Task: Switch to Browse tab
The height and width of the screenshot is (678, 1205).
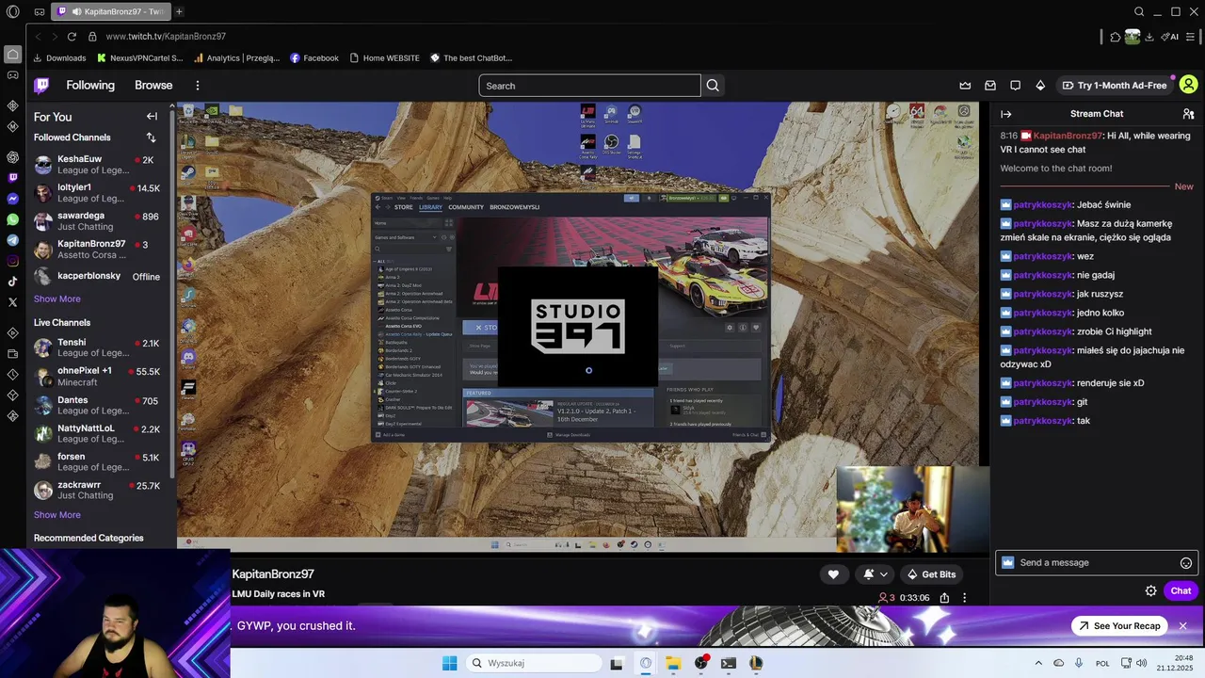Action: [153, 85]
